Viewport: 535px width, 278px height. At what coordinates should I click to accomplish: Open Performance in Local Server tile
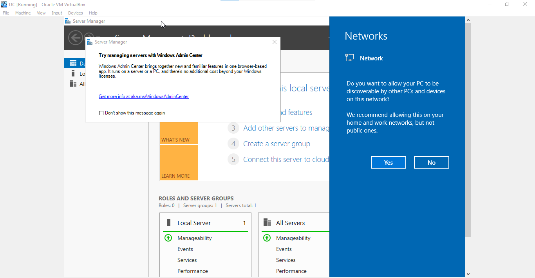(x=192, y=271)
